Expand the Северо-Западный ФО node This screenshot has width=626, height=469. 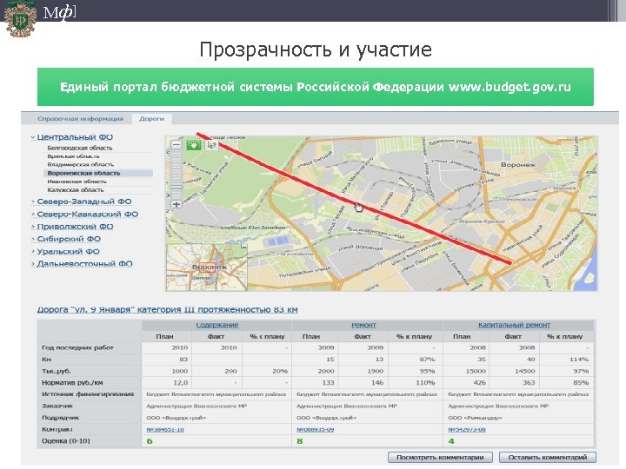(33, 201)
